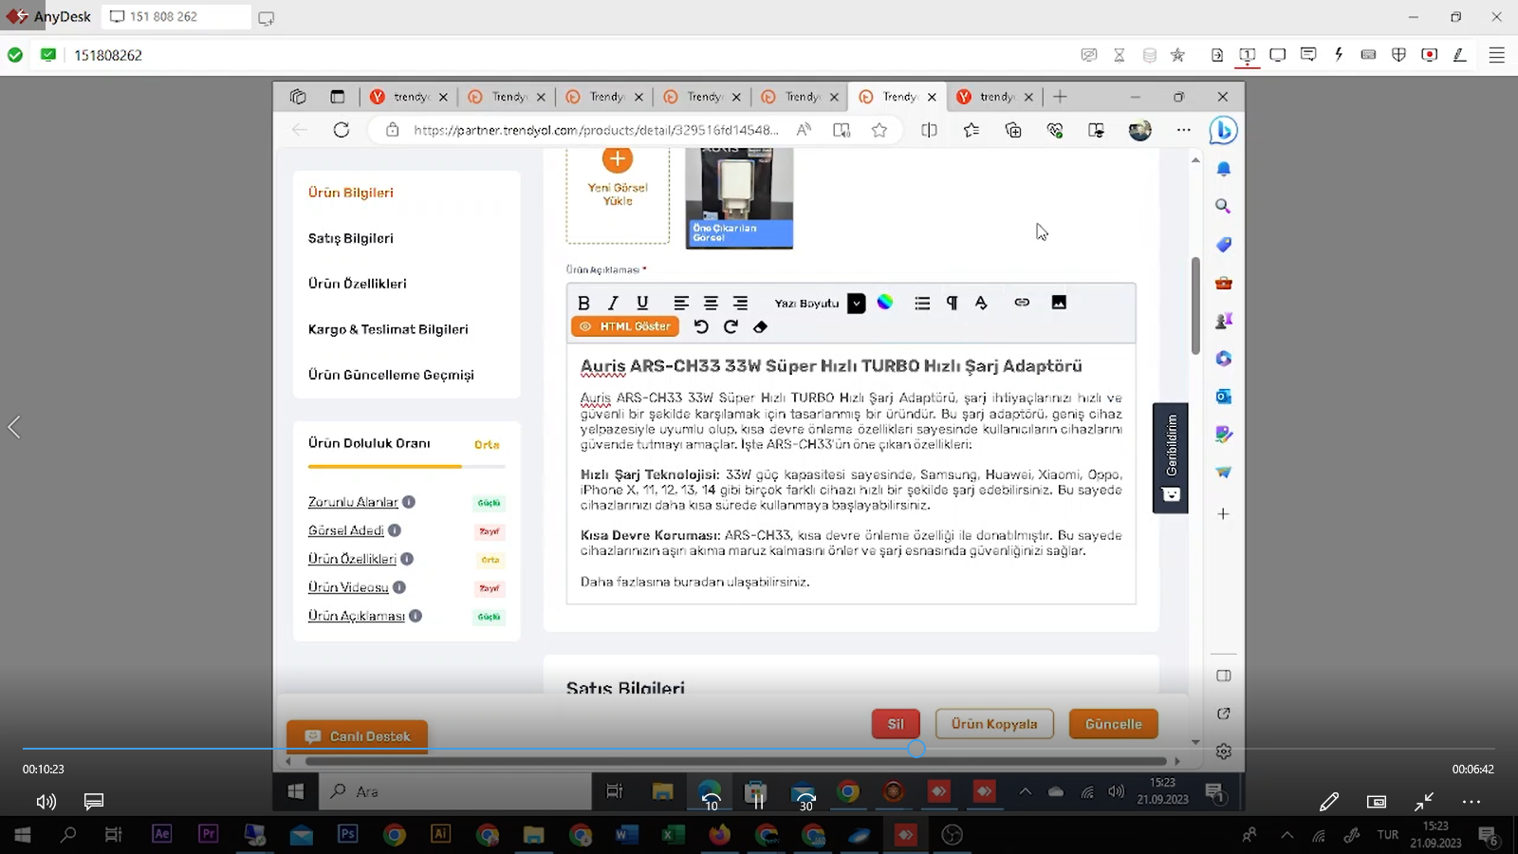1518x854 pixels.
Task: Toggle video captions icon
Action: click(x=94, y=802)
